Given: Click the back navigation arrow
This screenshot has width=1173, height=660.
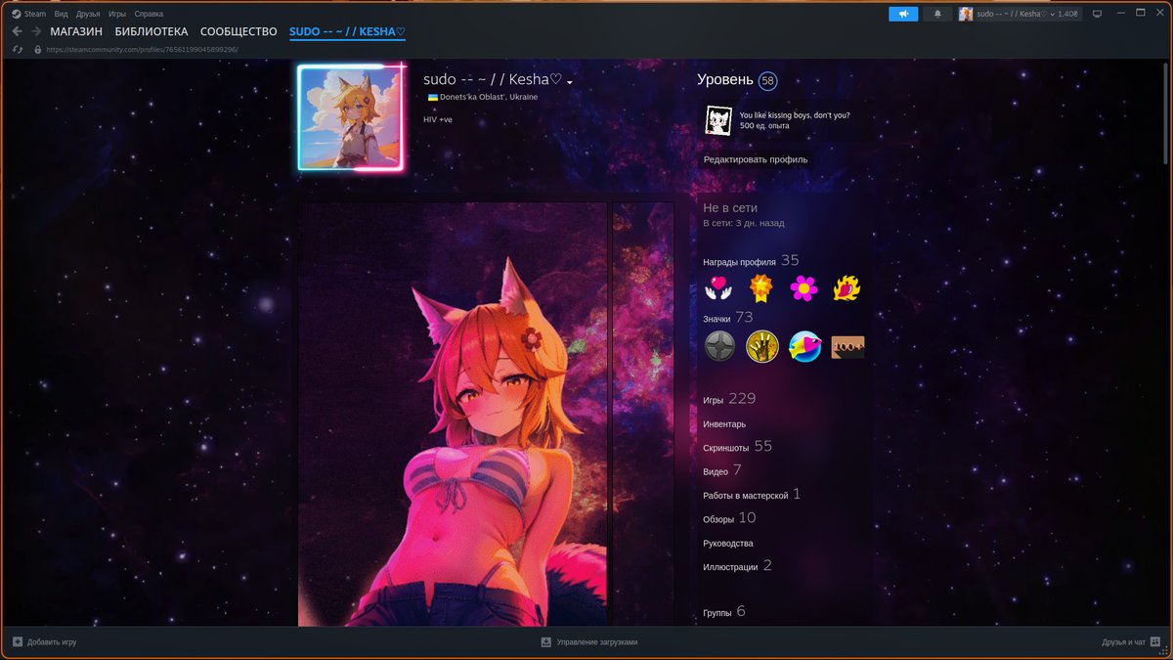Looking at the screenshot, I should (x=17, y=32).
